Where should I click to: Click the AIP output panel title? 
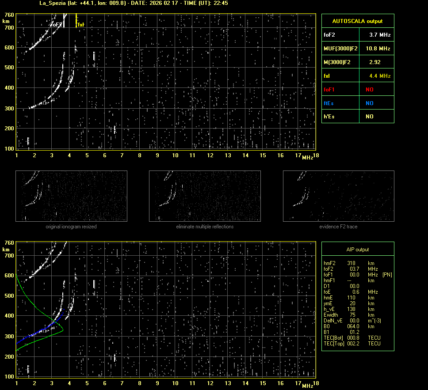(357, 250)
